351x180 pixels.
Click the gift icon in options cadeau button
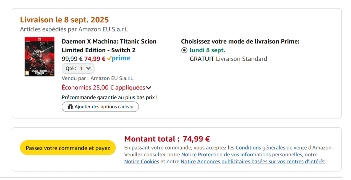tap(71, 107)
